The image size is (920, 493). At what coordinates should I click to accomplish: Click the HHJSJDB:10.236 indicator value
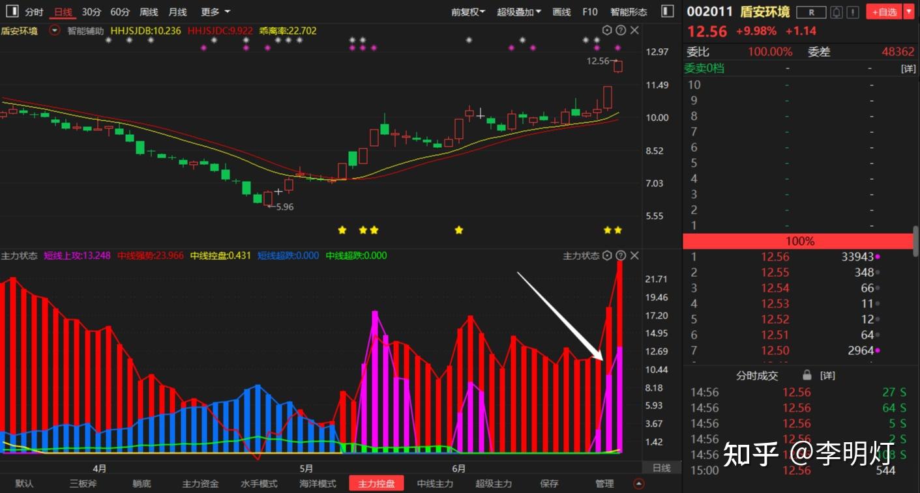(x=145, y=31)
